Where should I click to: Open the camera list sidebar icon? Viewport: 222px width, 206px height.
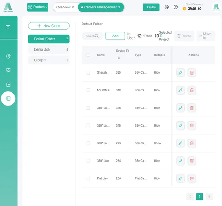point(8,99)
